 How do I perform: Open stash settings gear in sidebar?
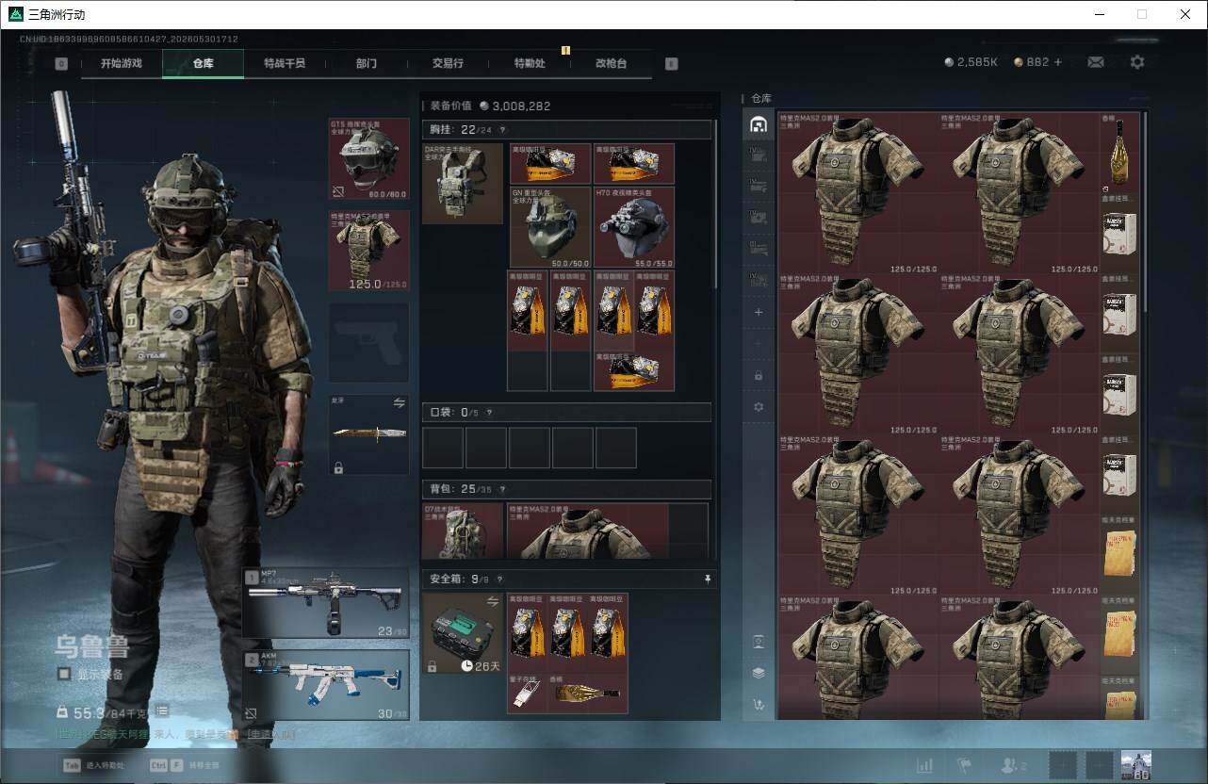[x=759, y=407]
